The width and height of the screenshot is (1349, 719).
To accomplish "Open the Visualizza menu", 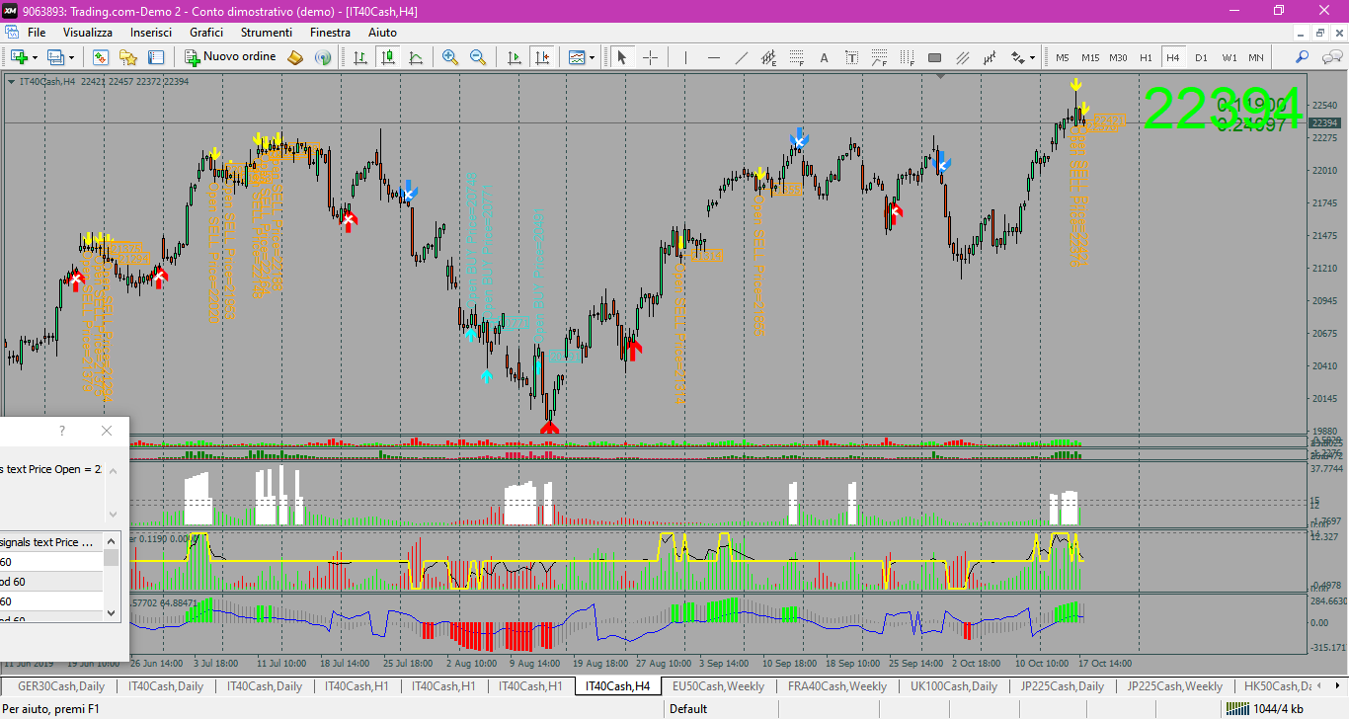I will [88, 33].
